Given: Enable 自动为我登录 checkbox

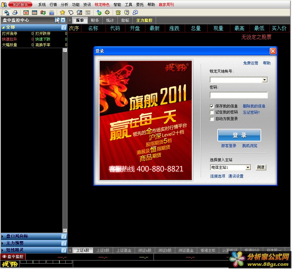Looking at the screenshot, I should (212, 119).
